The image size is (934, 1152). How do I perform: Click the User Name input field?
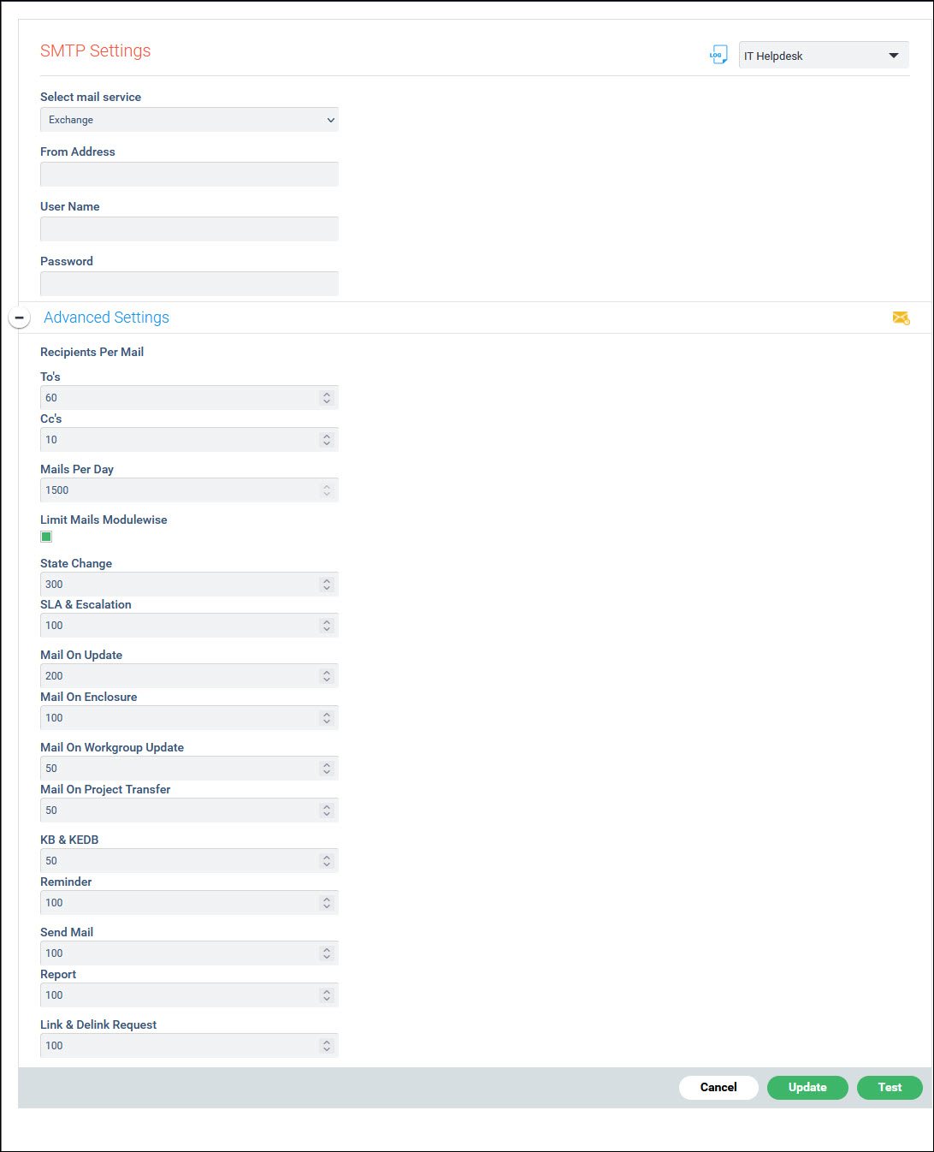188,229
